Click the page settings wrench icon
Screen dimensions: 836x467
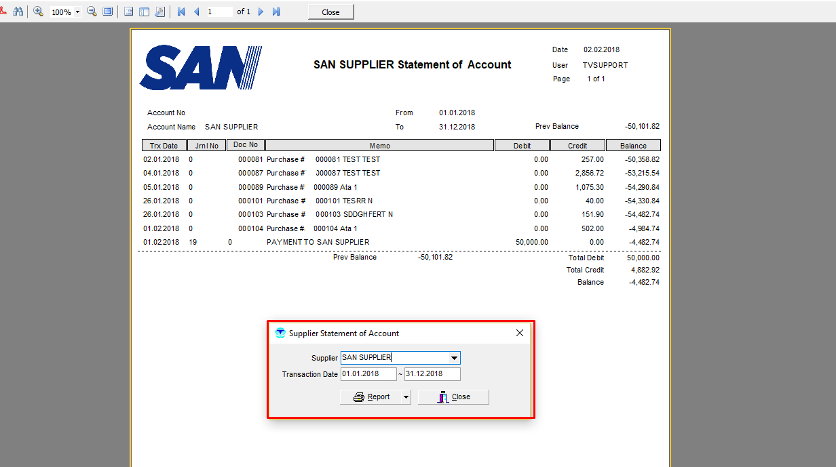(159, 12)
